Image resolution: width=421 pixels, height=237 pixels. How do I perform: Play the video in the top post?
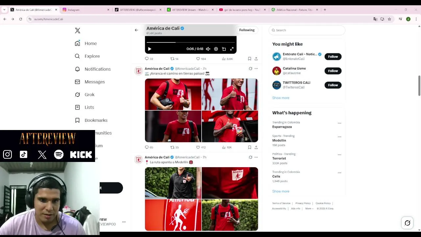pyautogui.click(x=149, y=49)
